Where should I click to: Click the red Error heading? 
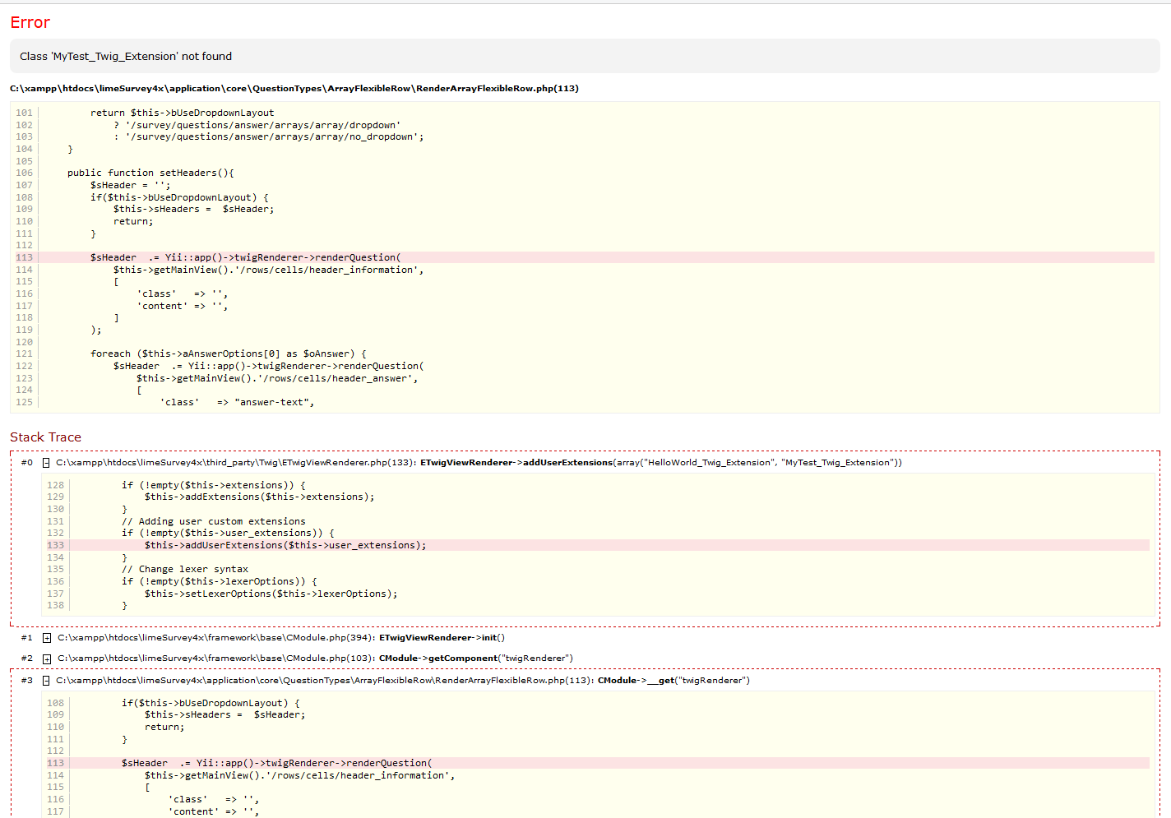pyautogui.click(x=30, y=23)
